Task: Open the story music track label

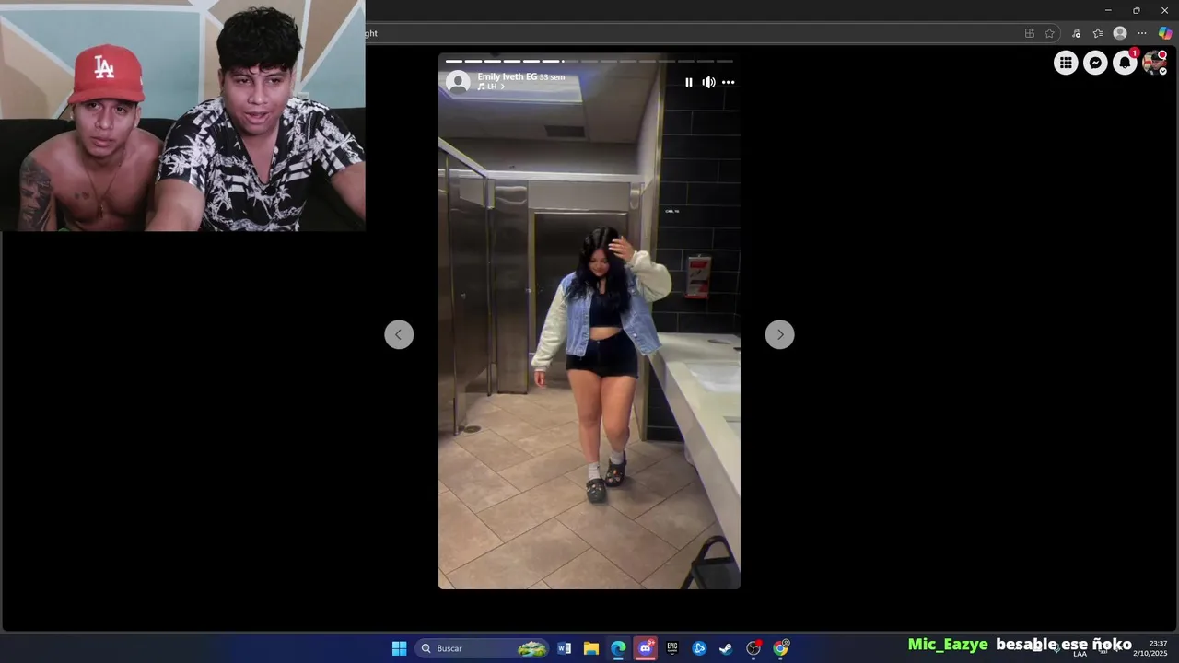Action: point(491,87)
